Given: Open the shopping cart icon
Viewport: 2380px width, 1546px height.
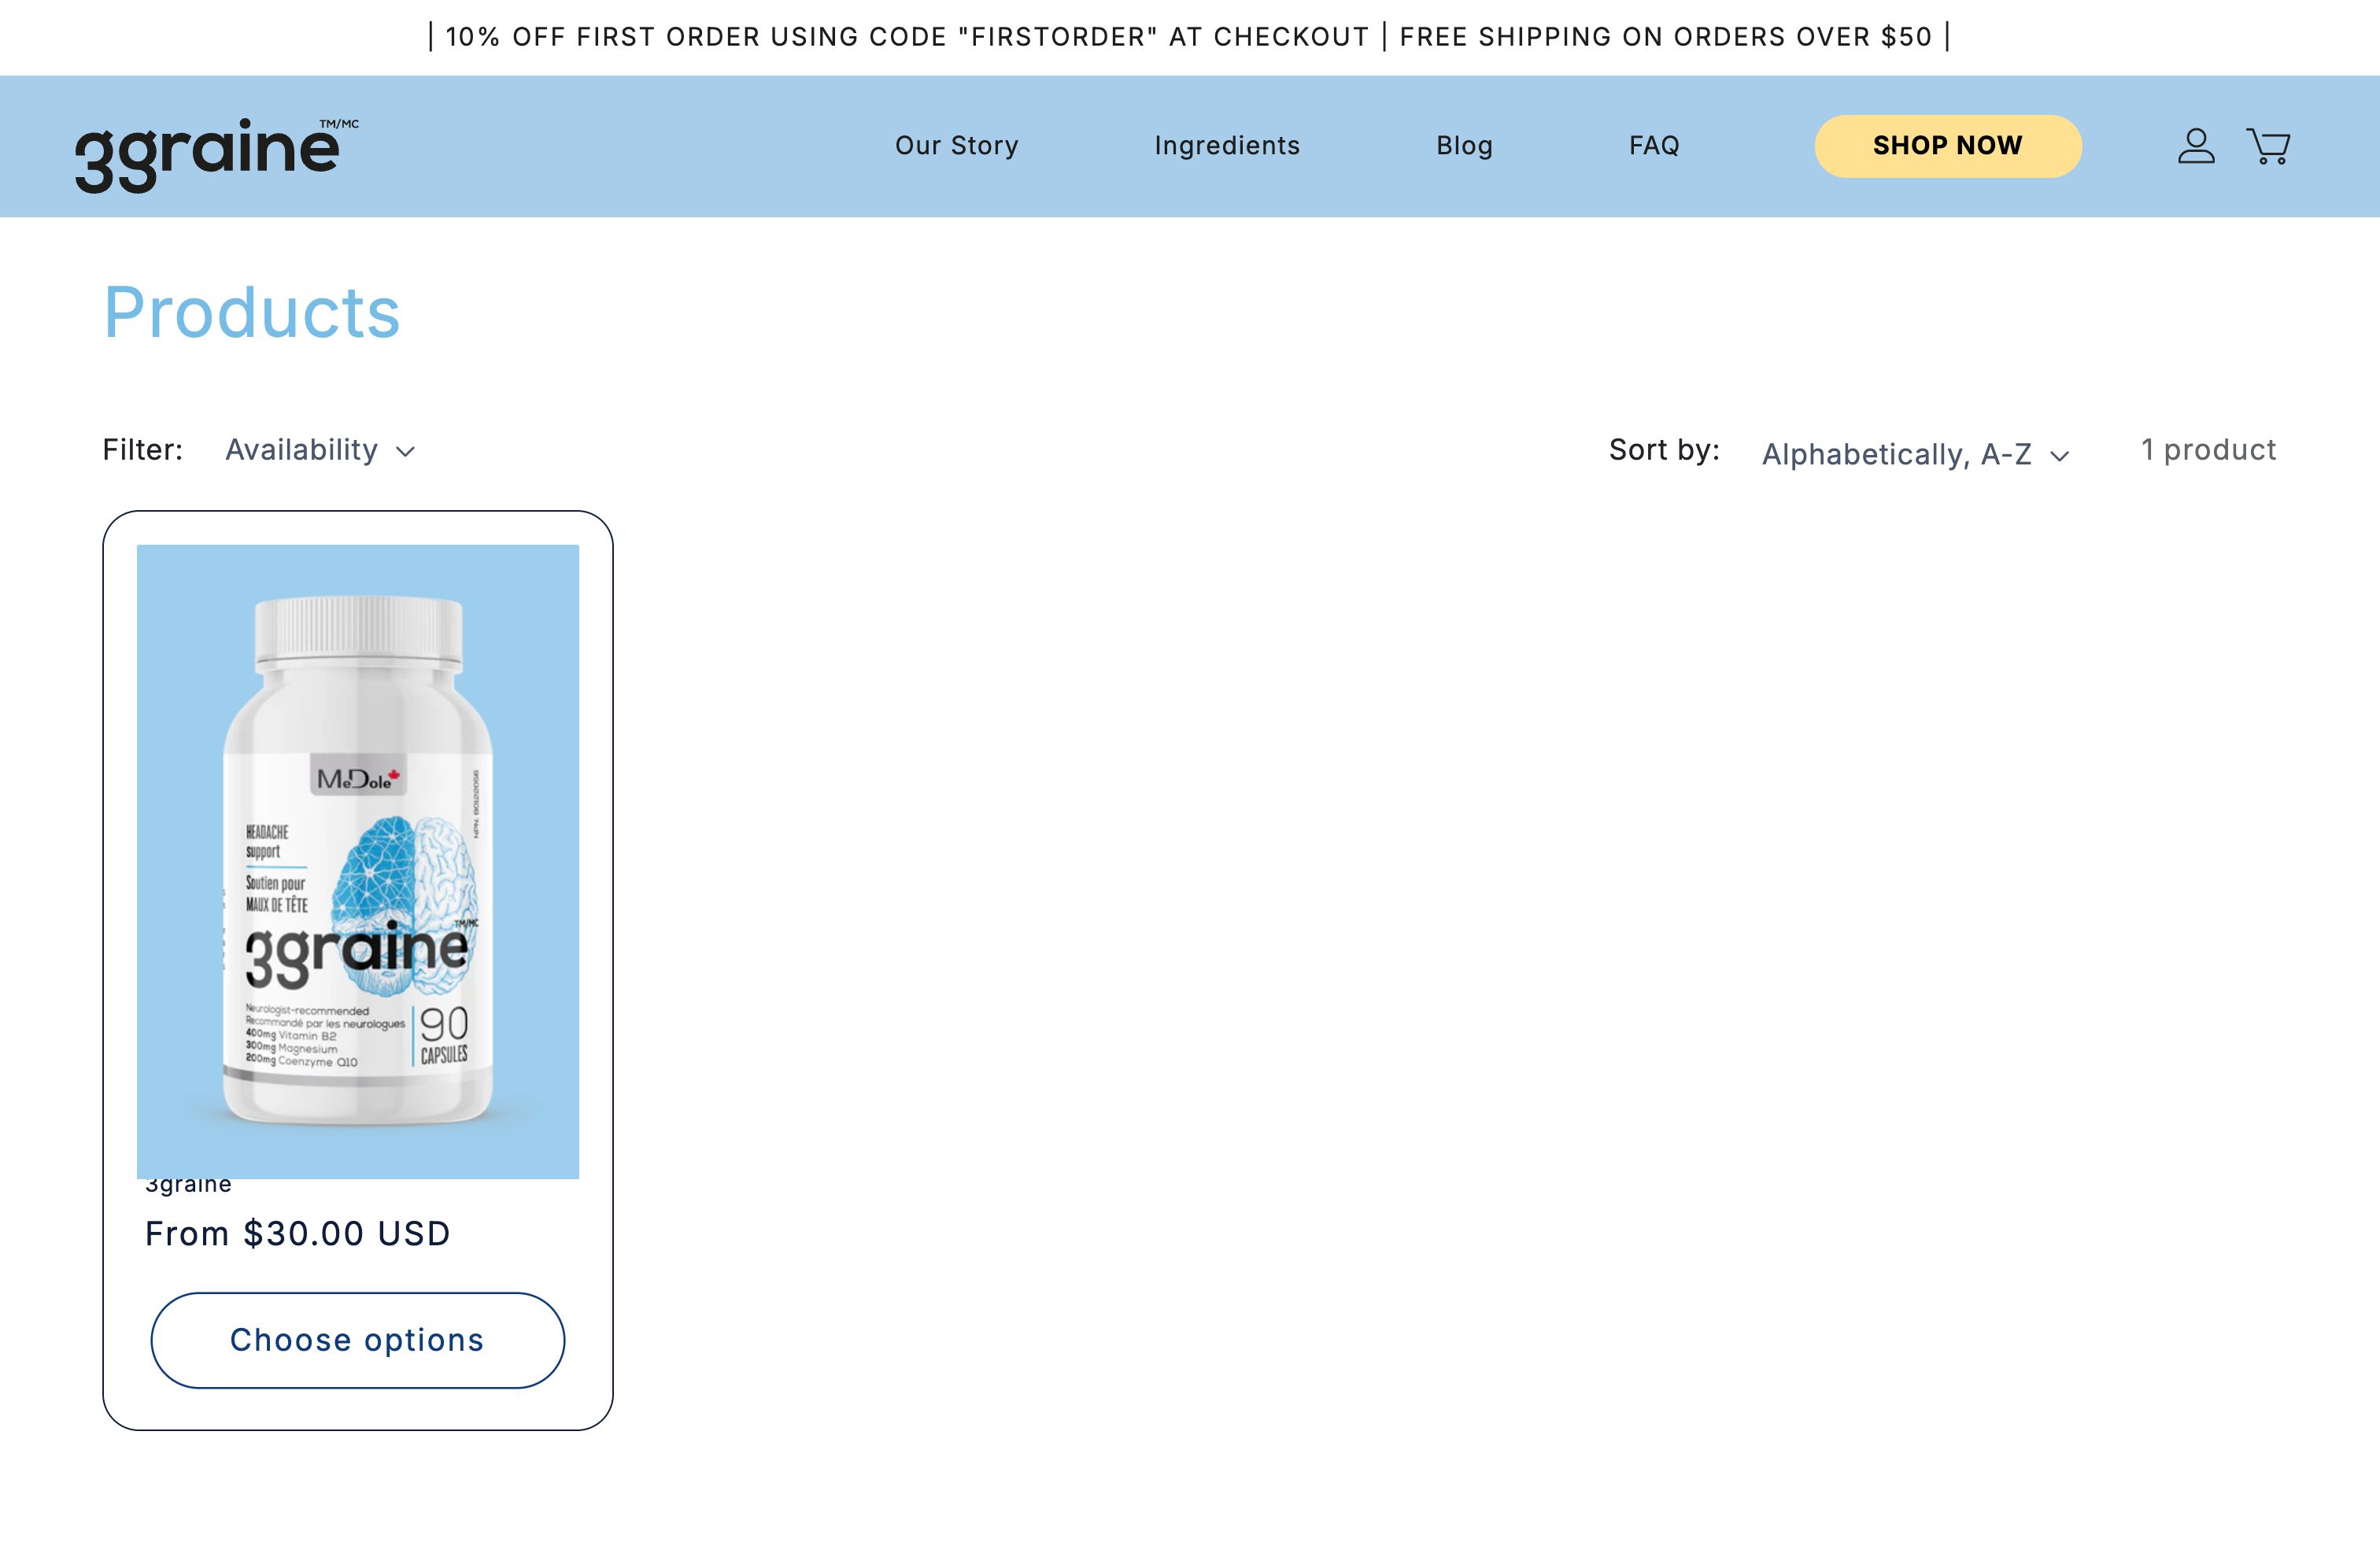Looking at the screenshot, I should pos(2267,146).
